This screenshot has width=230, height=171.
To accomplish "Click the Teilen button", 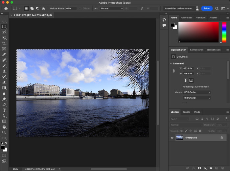I will coord(207,8).
